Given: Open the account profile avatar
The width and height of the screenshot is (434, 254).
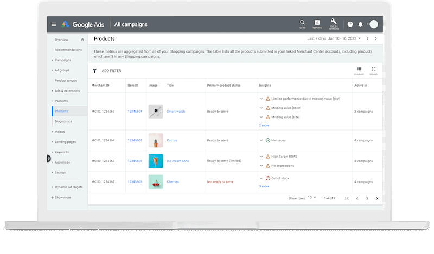Looking at the screenshot, I should point(374,24).
